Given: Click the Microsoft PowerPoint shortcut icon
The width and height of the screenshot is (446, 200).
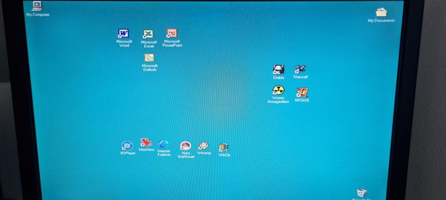Looking at the screenshot, I should click(172, 33).
